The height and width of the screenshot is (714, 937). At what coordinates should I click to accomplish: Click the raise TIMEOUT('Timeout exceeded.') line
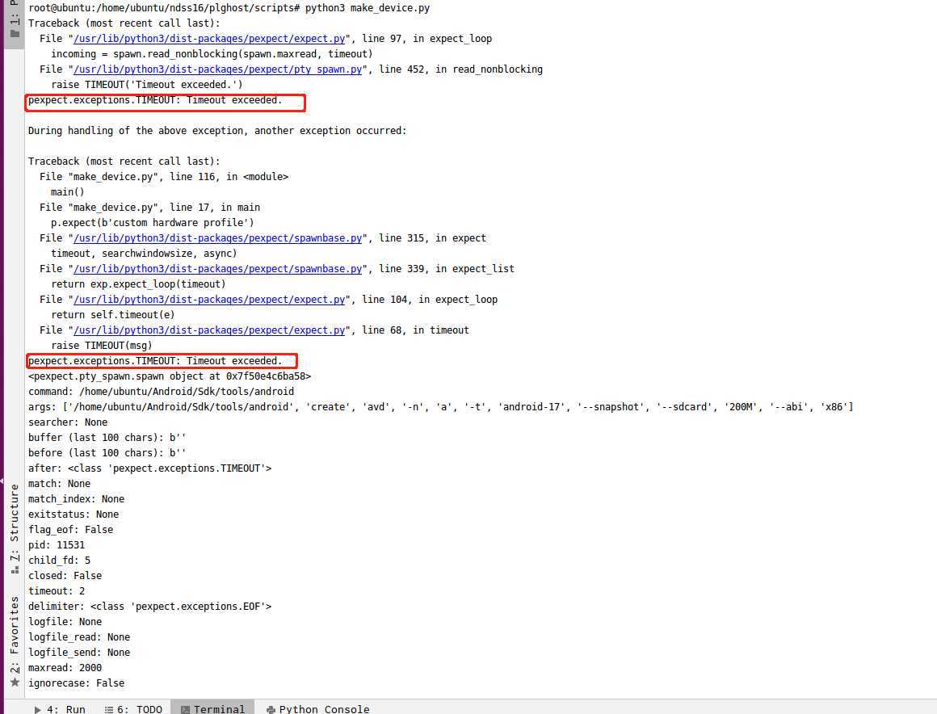[147, 85]
